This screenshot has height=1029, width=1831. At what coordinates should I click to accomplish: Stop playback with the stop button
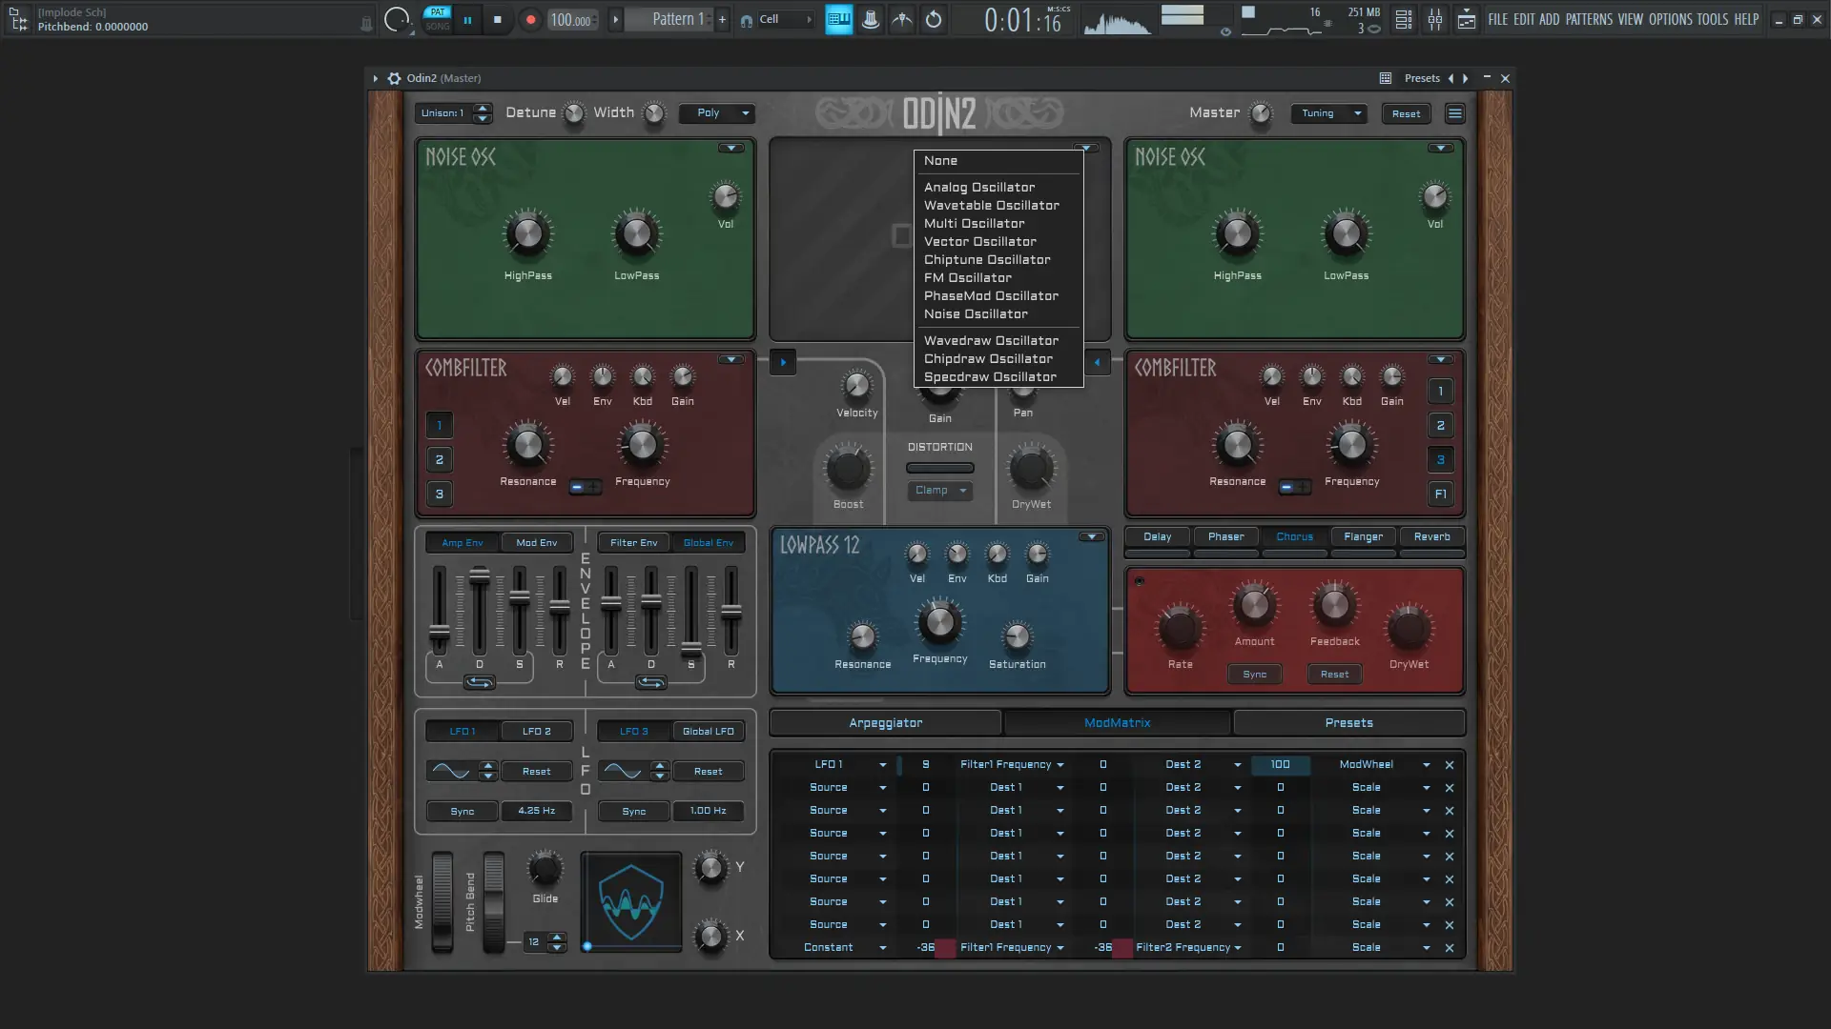coord(497,19)
